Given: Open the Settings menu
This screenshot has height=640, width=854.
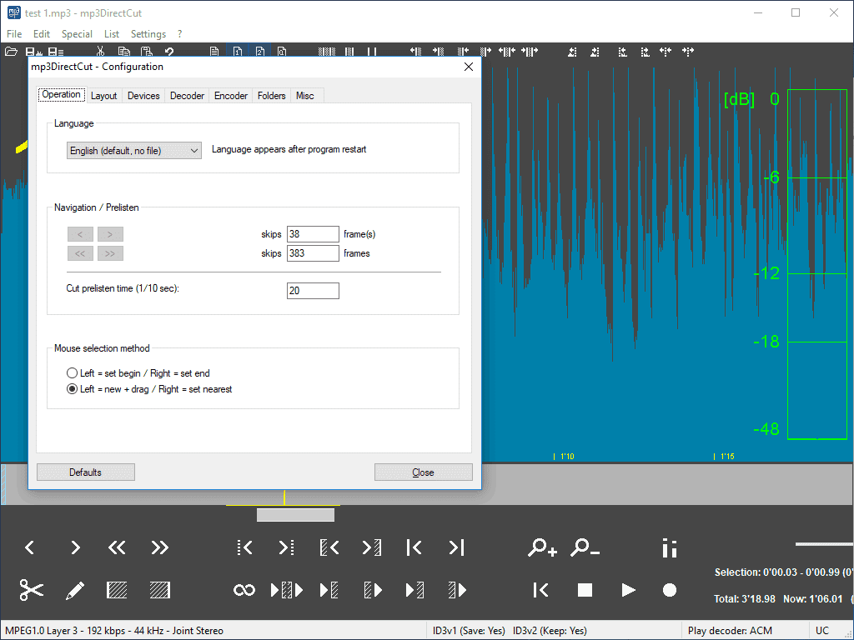Looking at the screenshot, I should tap(148, 33).
